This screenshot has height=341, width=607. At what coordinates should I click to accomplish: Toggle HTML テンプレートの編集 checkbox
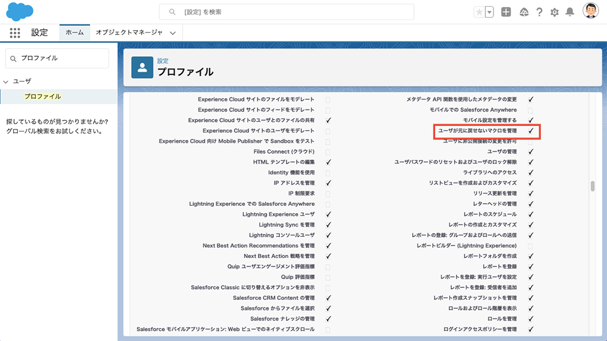(x=328, y=162)
